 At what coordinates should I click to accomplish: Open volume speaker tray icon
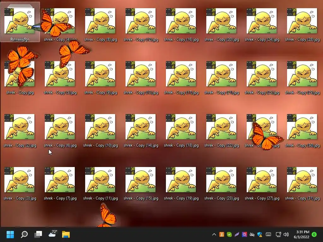click(286, 234)
